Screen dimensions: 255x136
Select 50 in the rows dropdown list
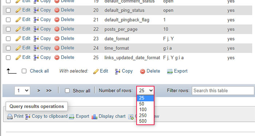(x=145, y=104)
